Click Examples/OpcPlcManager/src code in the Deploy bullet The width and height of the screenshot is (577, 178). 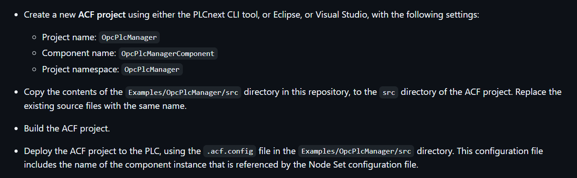coord(356,151)
